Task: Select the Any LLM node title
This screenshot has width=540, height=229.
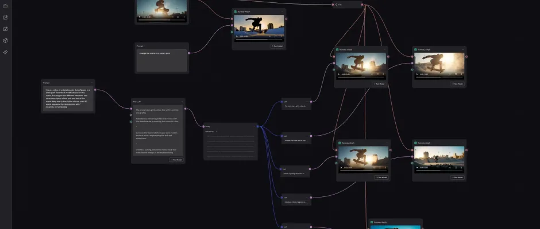Action: pyautogui.click(x=137, y=102)
